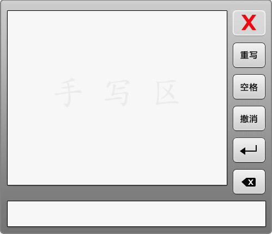272x234 pixels.
Task: Revert the last stroke using 撤消
Action: [249, 118]
